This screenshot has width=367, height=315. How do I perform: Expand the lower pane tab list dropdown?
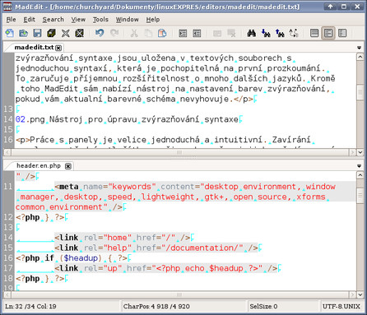pos(359,166)
